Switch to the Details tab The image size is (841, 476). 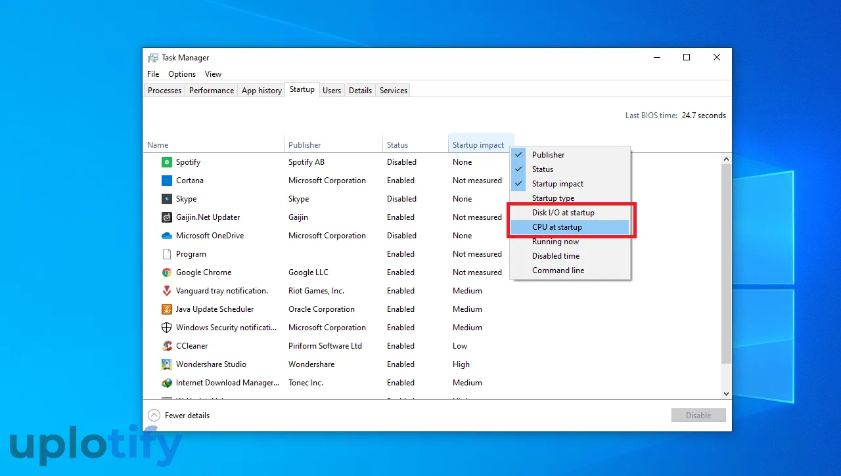(360, 91)
